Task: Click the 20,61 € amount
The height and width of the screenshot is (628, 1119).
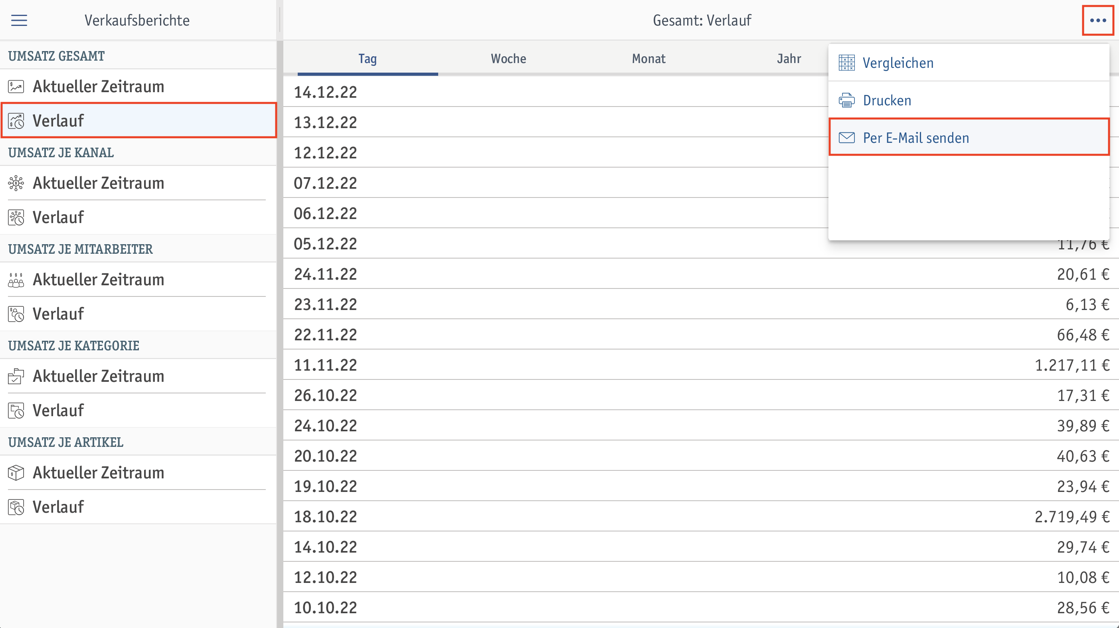Action: pyautogui.click(x=1083, y=274)
